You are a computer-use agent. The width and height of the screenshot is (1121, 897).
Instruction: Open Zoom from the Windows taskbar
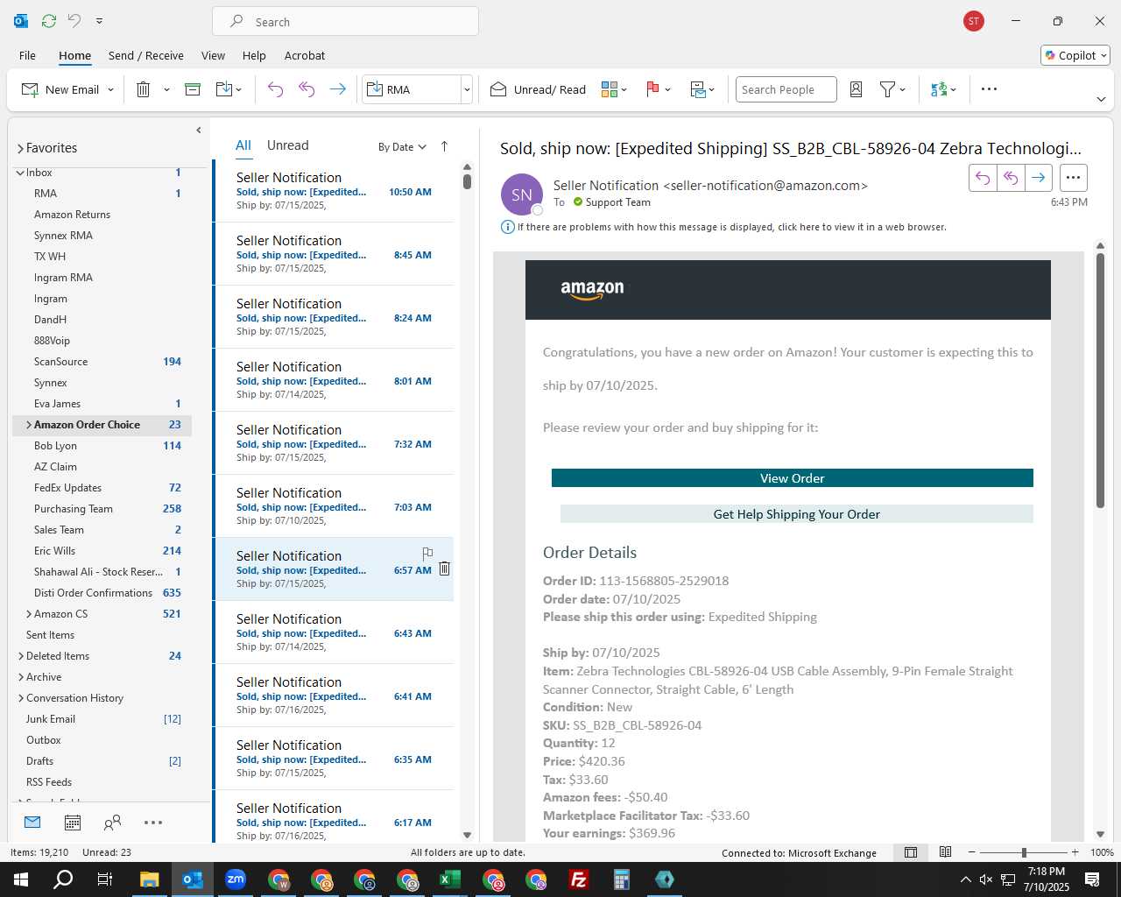point(236,879)
